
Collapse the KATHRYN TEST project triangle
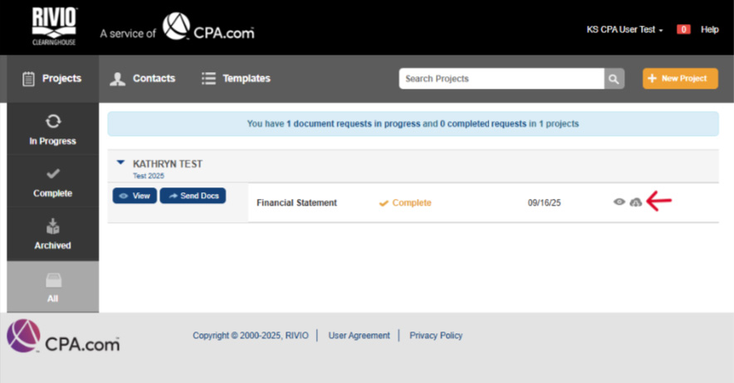[120, 163]
